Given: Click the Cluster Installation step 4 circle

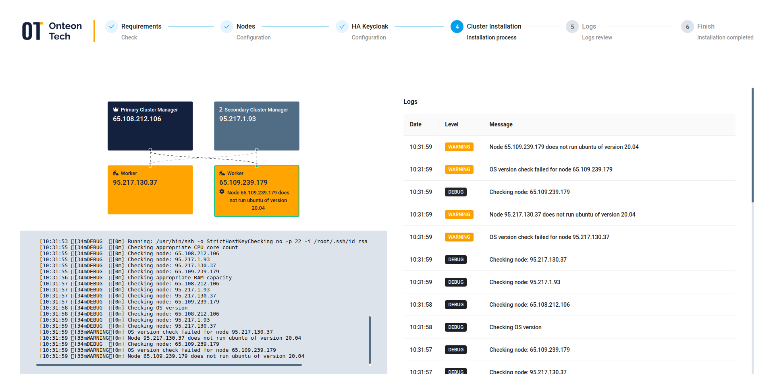Looking at the screenshot, I should pyautogui.click(x=457, y=27).
